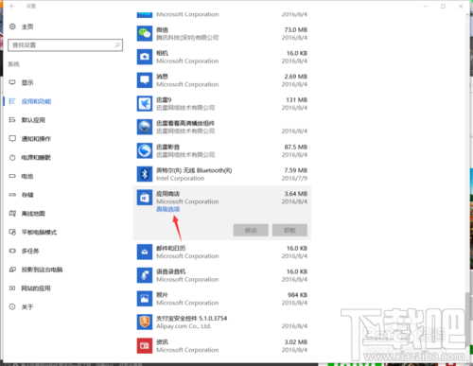Viewport: 473px width, 366px height.
Task: Open the 主页 home gear icon
Action: click(x=12, y=26)
